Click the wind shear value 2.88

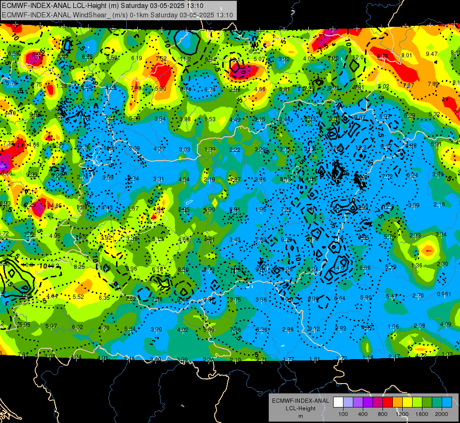(288, 329)
